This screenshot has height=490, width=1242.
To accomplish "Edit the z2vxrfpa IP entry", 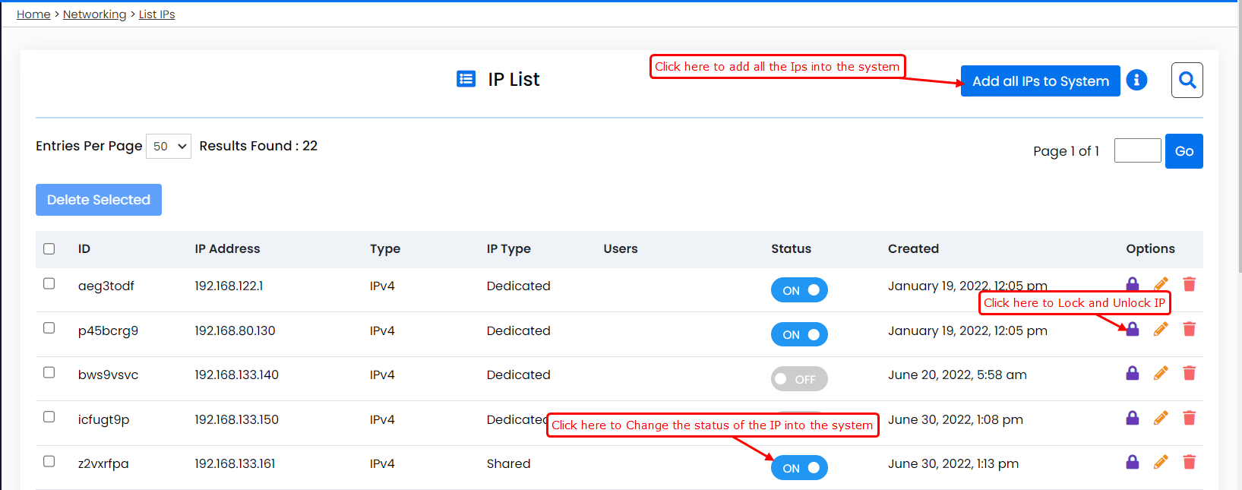I will point(1161,462).
